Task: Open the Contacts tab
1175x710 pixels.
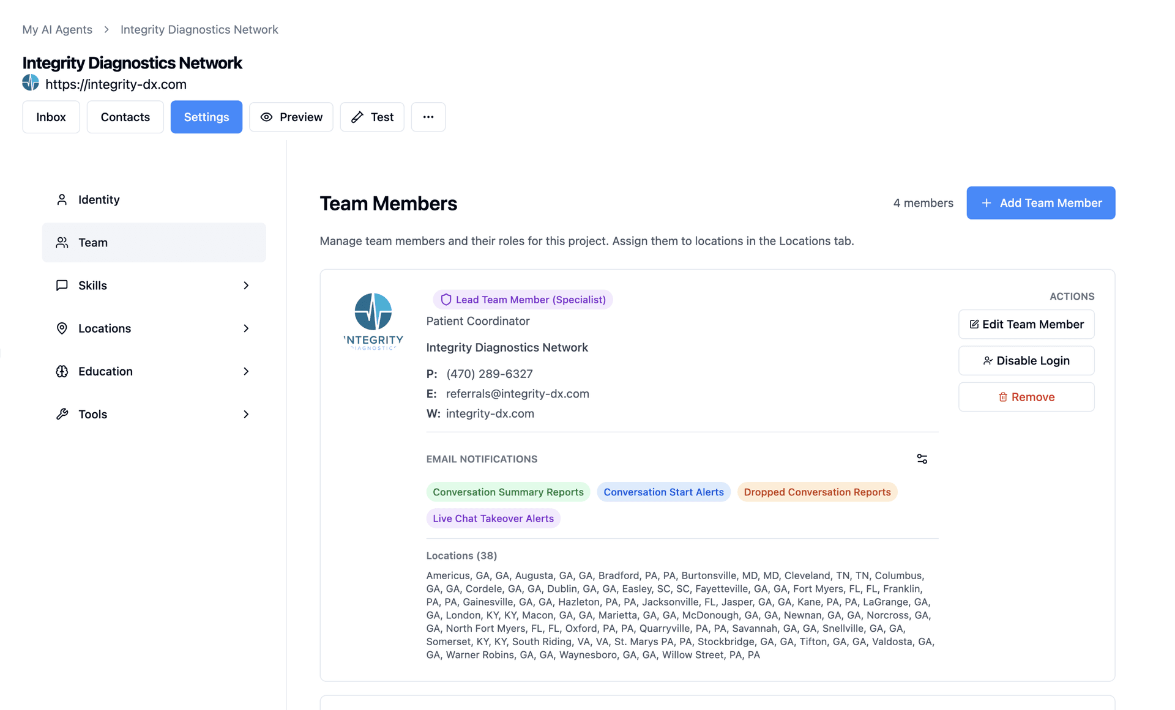Action: [125, 117]
